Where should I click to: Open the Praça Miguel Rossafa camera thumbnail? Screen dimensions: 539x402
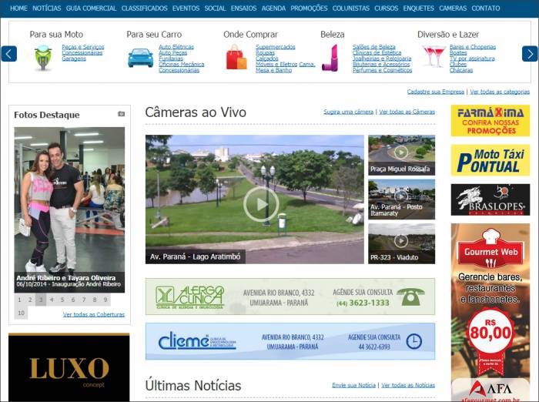pos(401,155)
